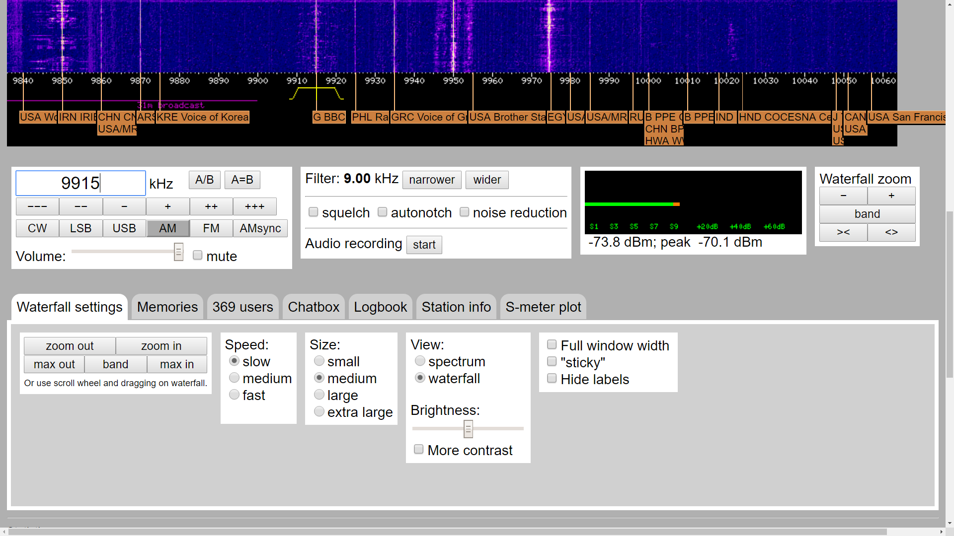
Task: Click the GRC Voice of Greece station label
Action: 429,117
